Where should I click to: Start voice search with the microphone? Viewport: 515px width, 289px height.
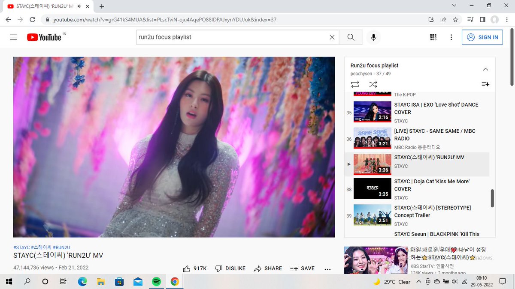click(x=373, y=37)
